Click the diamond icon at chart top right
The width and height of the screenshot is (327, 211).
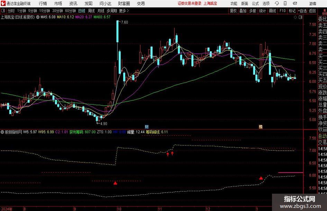click(x=295, y=17)
